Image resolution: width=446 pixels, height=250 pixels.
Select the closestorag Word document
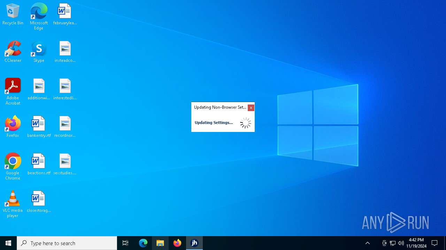39,202
